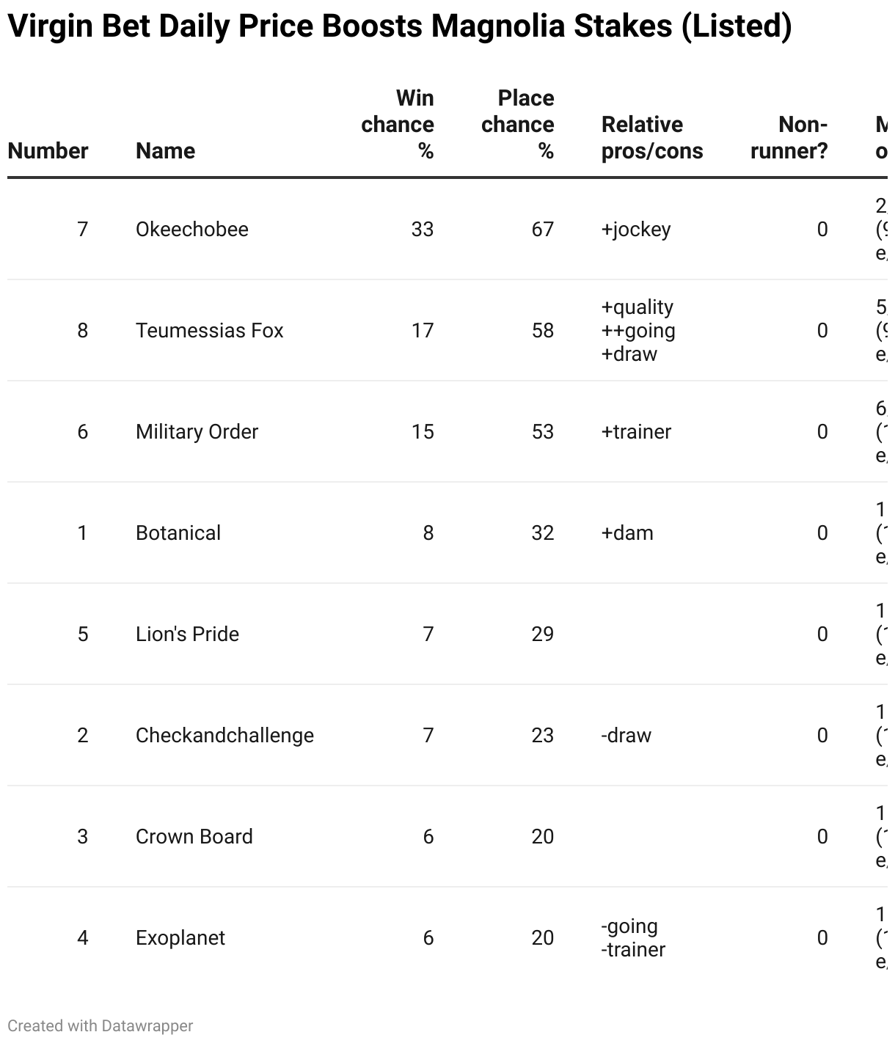Click the +dam note for Botanical

pyautogui.click(x=627, y=533)
